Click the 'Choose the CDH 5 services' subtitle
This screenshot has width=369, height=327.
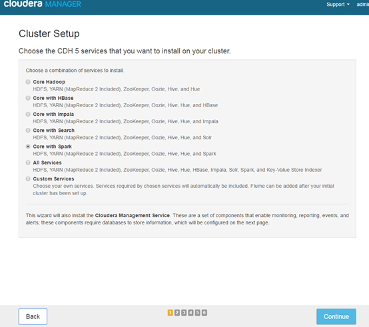coord(125,51)
